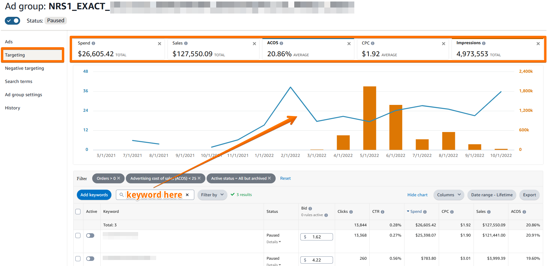Open the Ads section
The image size is (548, 266).
(x=9, y=42)
